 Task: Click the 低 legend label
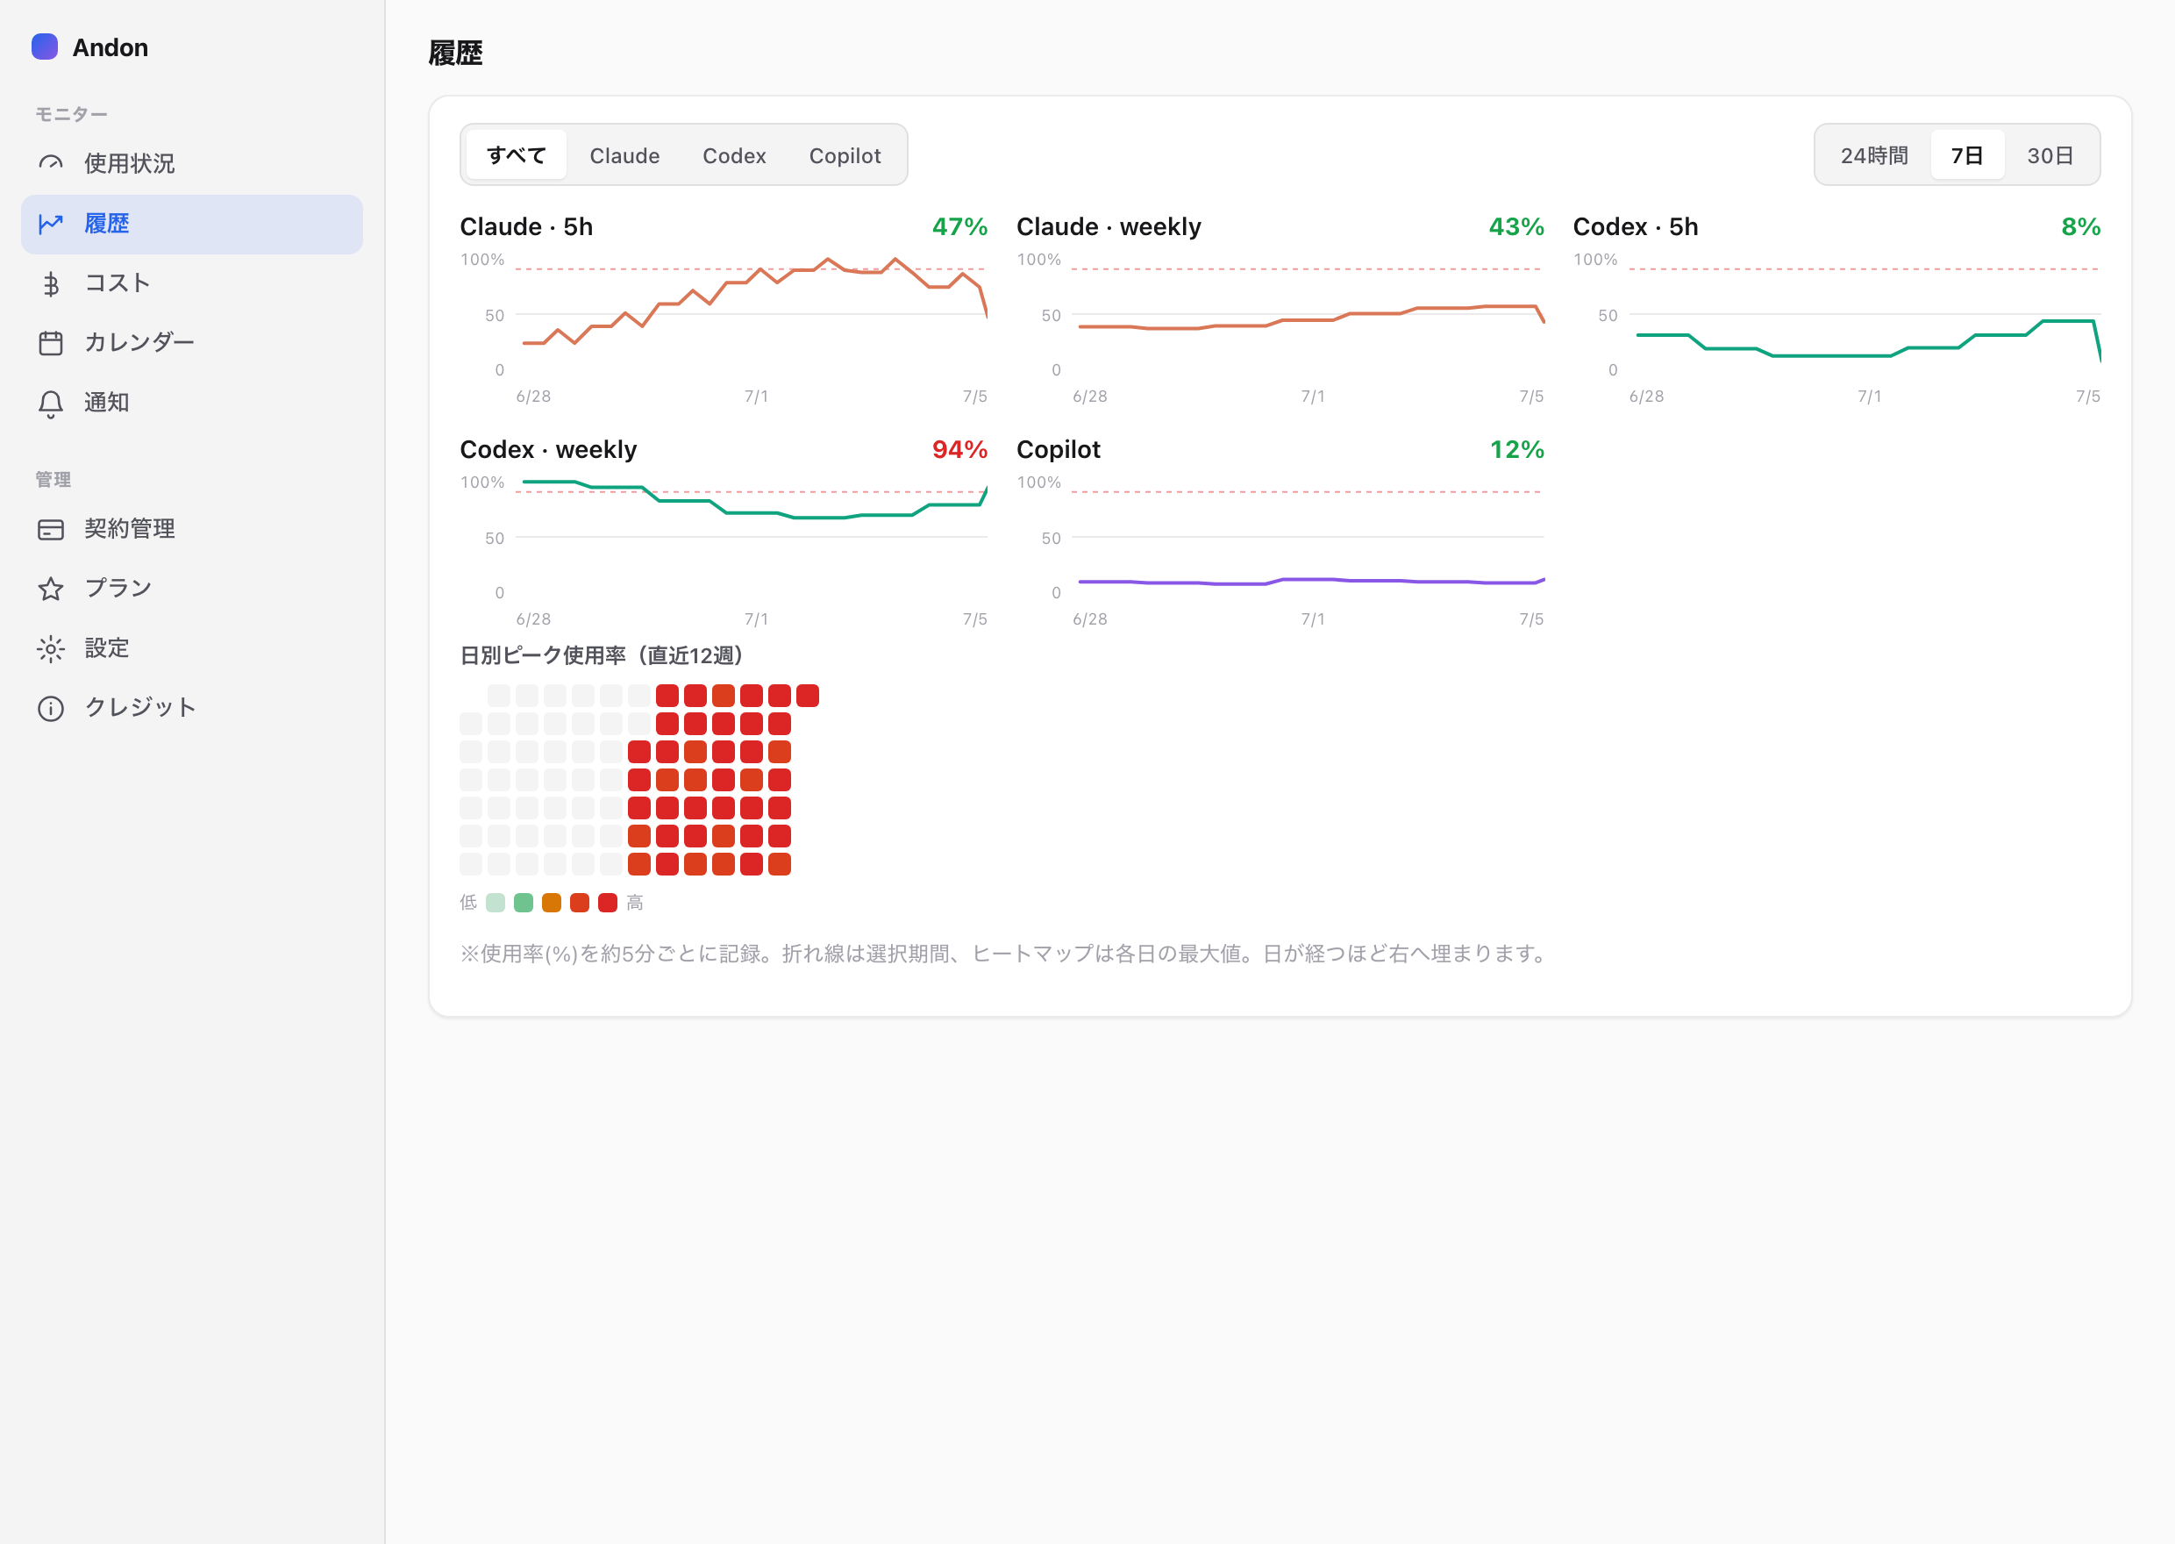(x=468, y=902)
